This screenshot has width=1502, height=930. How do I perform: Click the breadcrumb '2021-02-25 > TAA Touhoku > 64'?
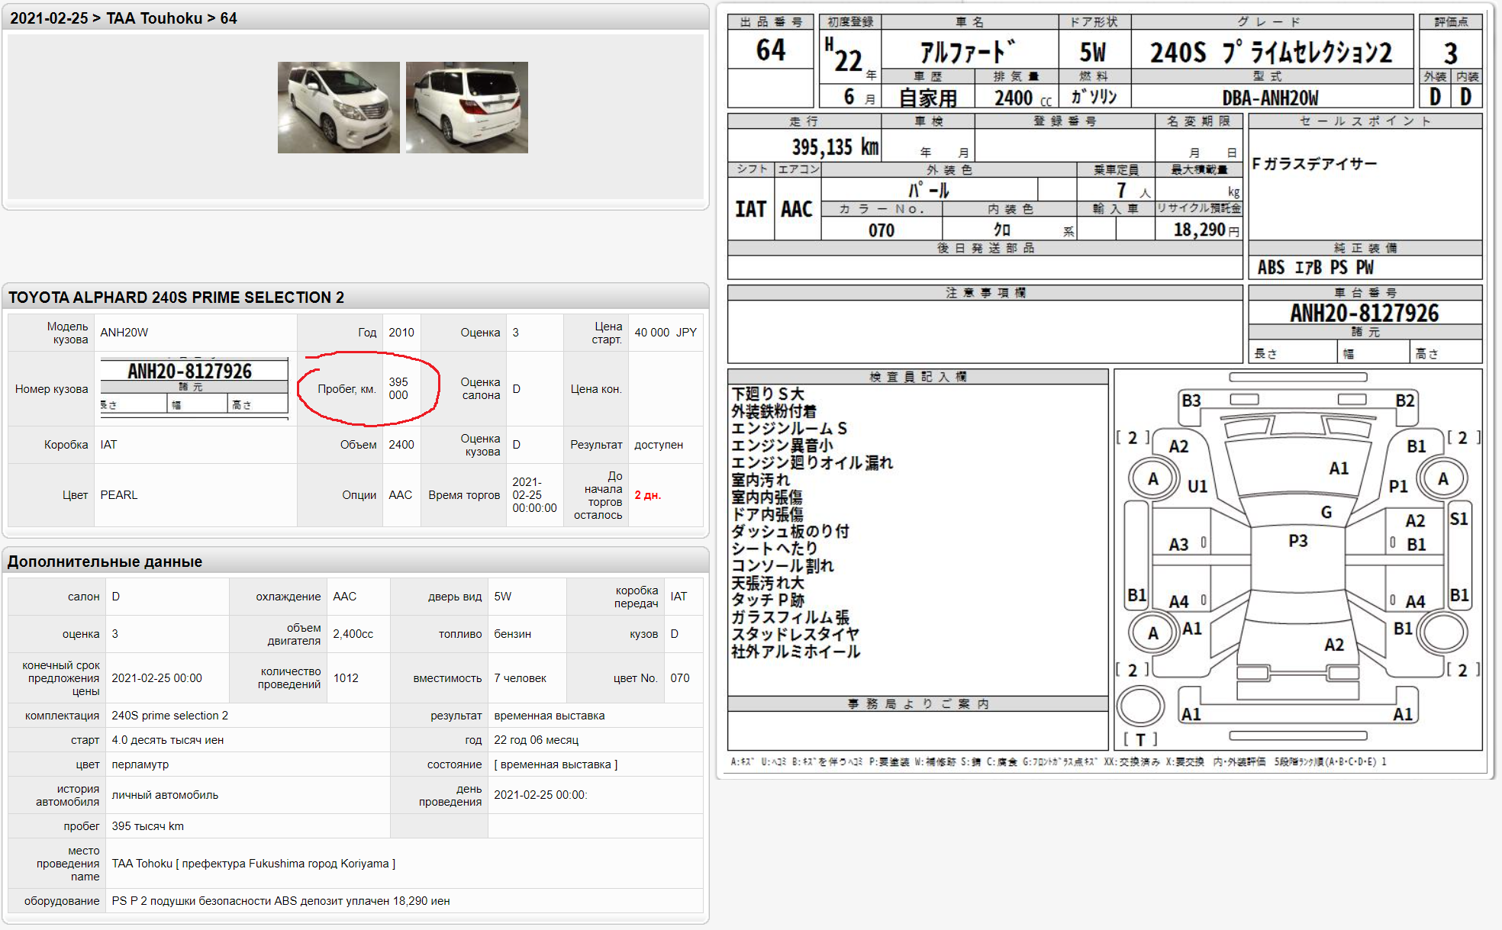pos(124,18)
